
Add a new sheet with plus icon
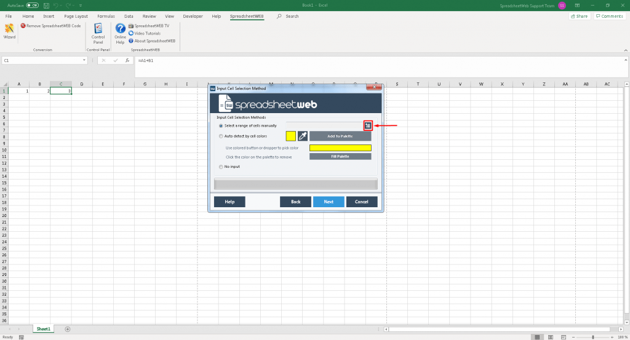pos(68,329)
